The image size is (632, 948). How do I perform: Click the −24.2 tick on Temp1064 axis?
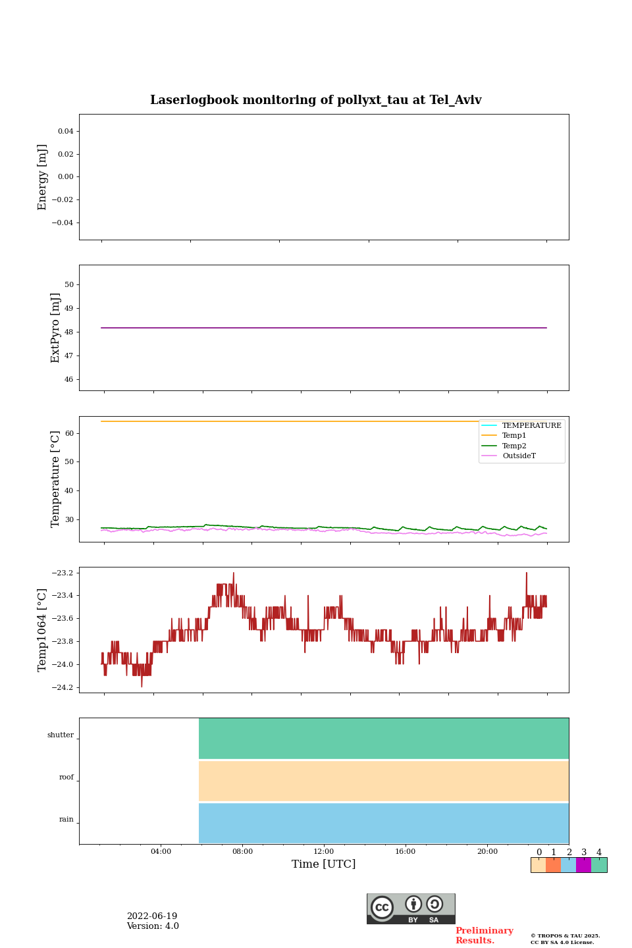(x=63, y=688)
